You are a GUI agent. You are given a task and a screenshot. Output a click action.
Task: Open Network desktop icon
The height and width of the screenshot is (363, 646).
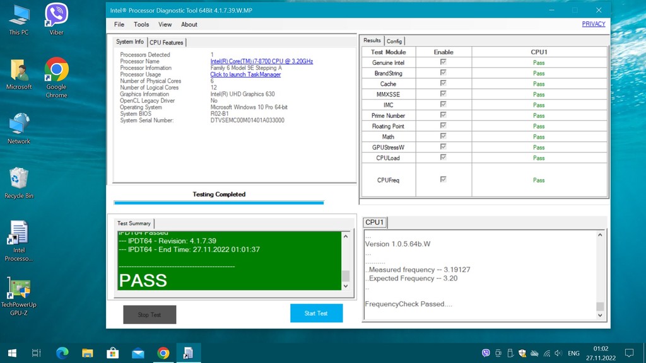[19, 129]
